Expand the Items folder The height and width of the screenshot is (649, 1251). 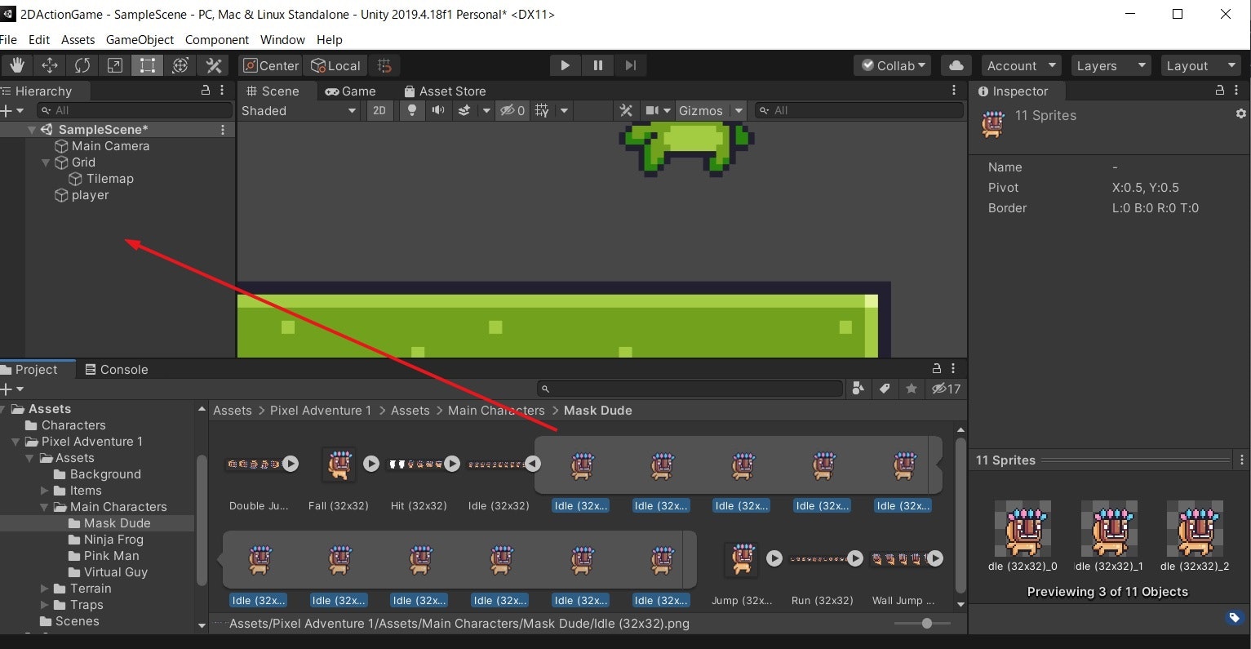point(45,491)
